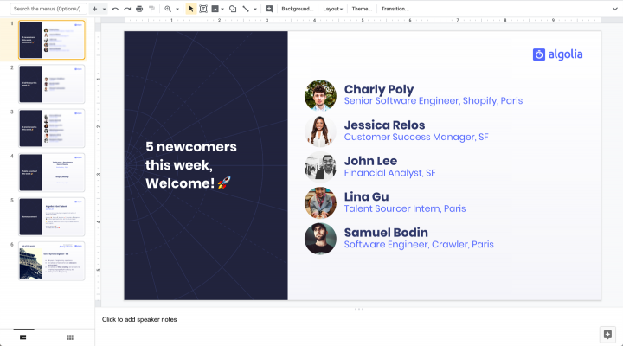Select Lina Gu's profile photo
623x346 pixels.
pos(320,202)
